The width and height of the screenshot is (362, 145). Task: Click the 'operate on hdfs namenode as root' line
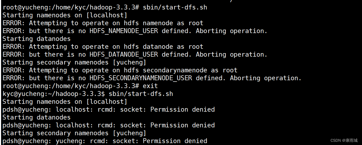tap(103, 23)
